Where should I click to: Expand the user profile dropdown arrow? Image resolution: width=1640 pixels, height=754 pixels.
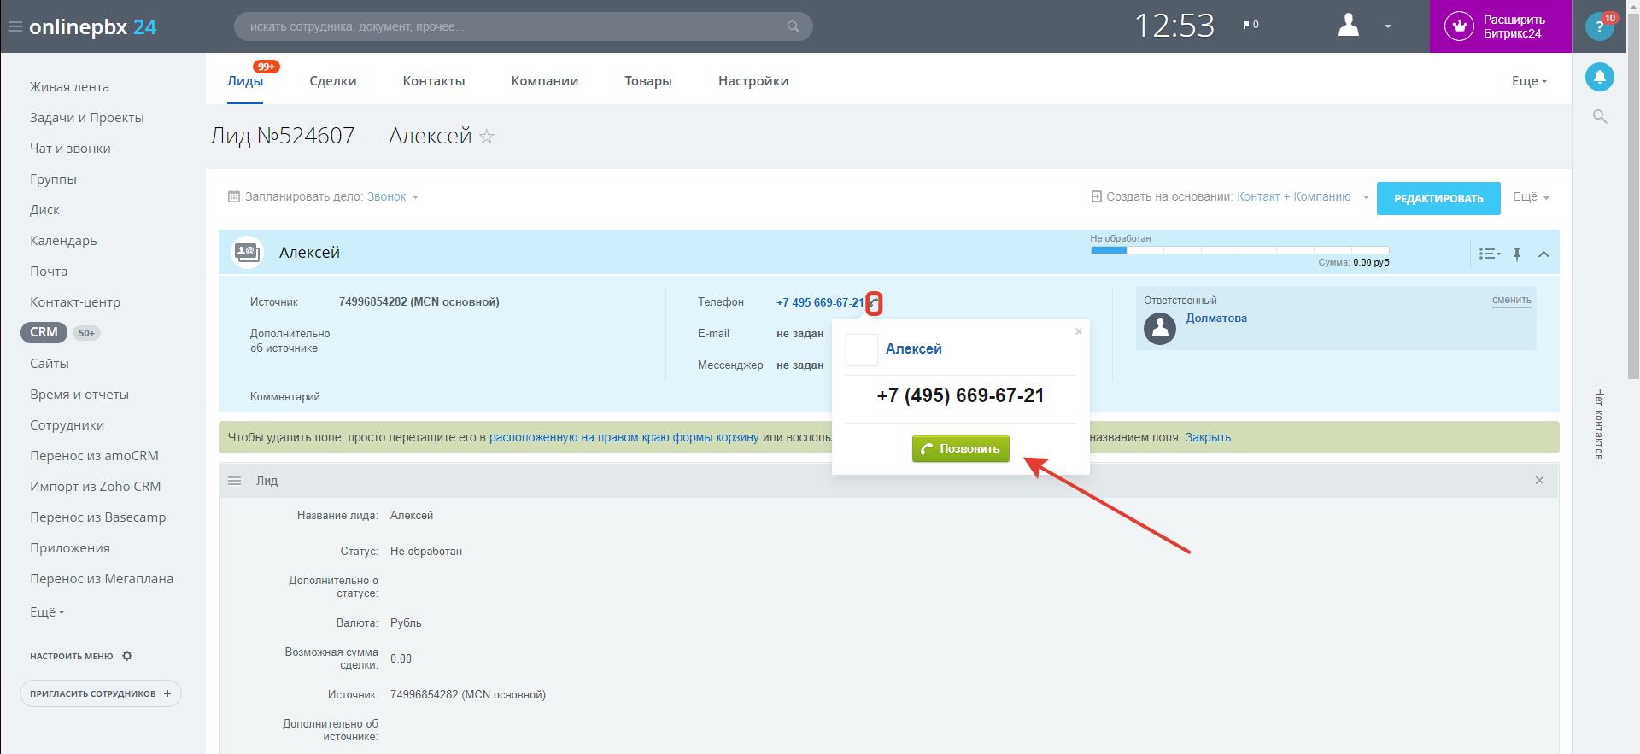[x=1388, y=26]
